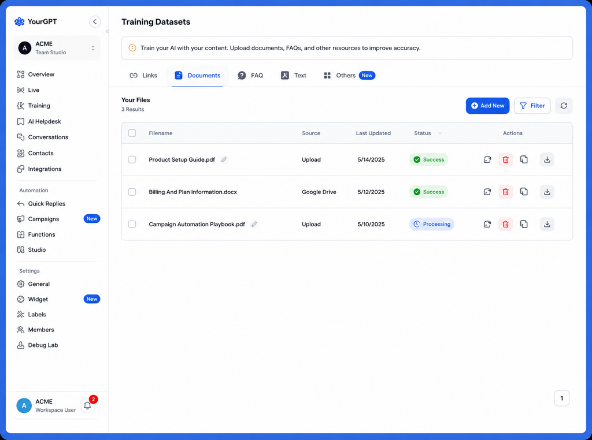Image resolution: width=592 pixels, height=440 pixels.
Task: Select Billing And Plan Information.docx checkbox
Action: click(x=132, y=192)
